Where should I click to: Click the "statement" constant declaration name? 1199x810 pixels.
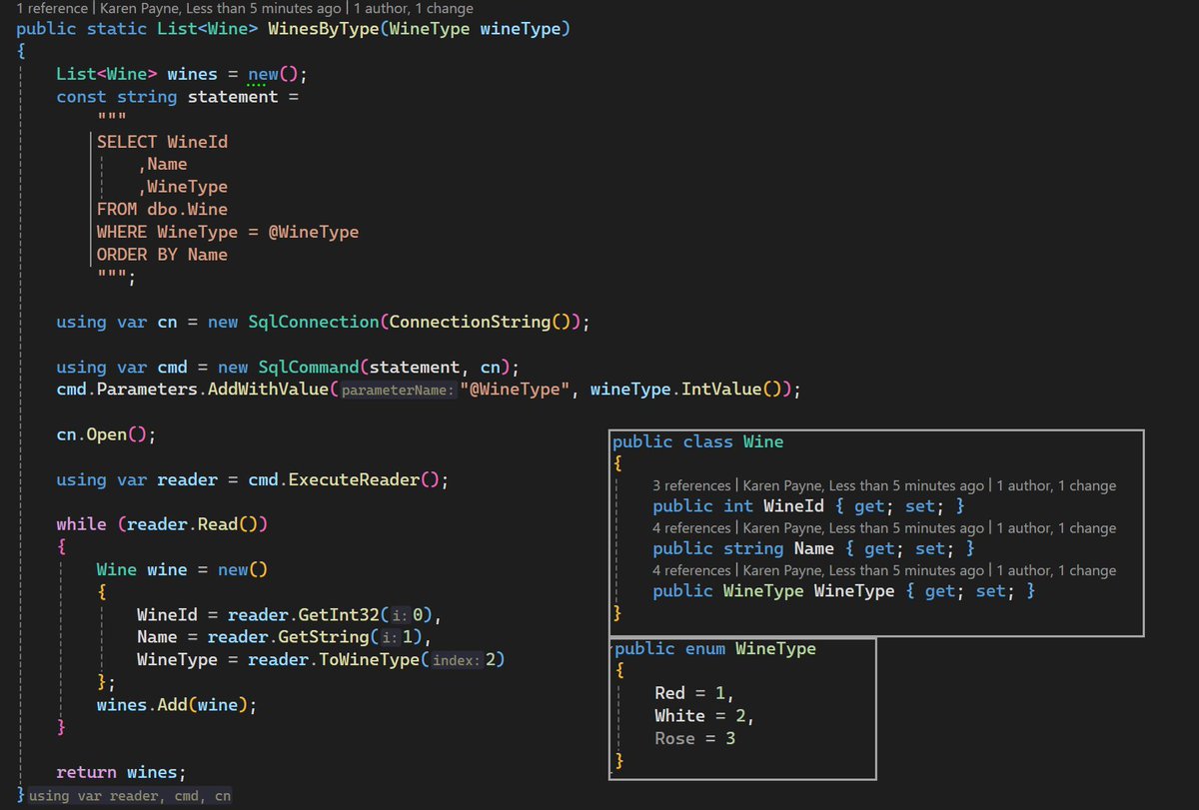tap(233, 97)
